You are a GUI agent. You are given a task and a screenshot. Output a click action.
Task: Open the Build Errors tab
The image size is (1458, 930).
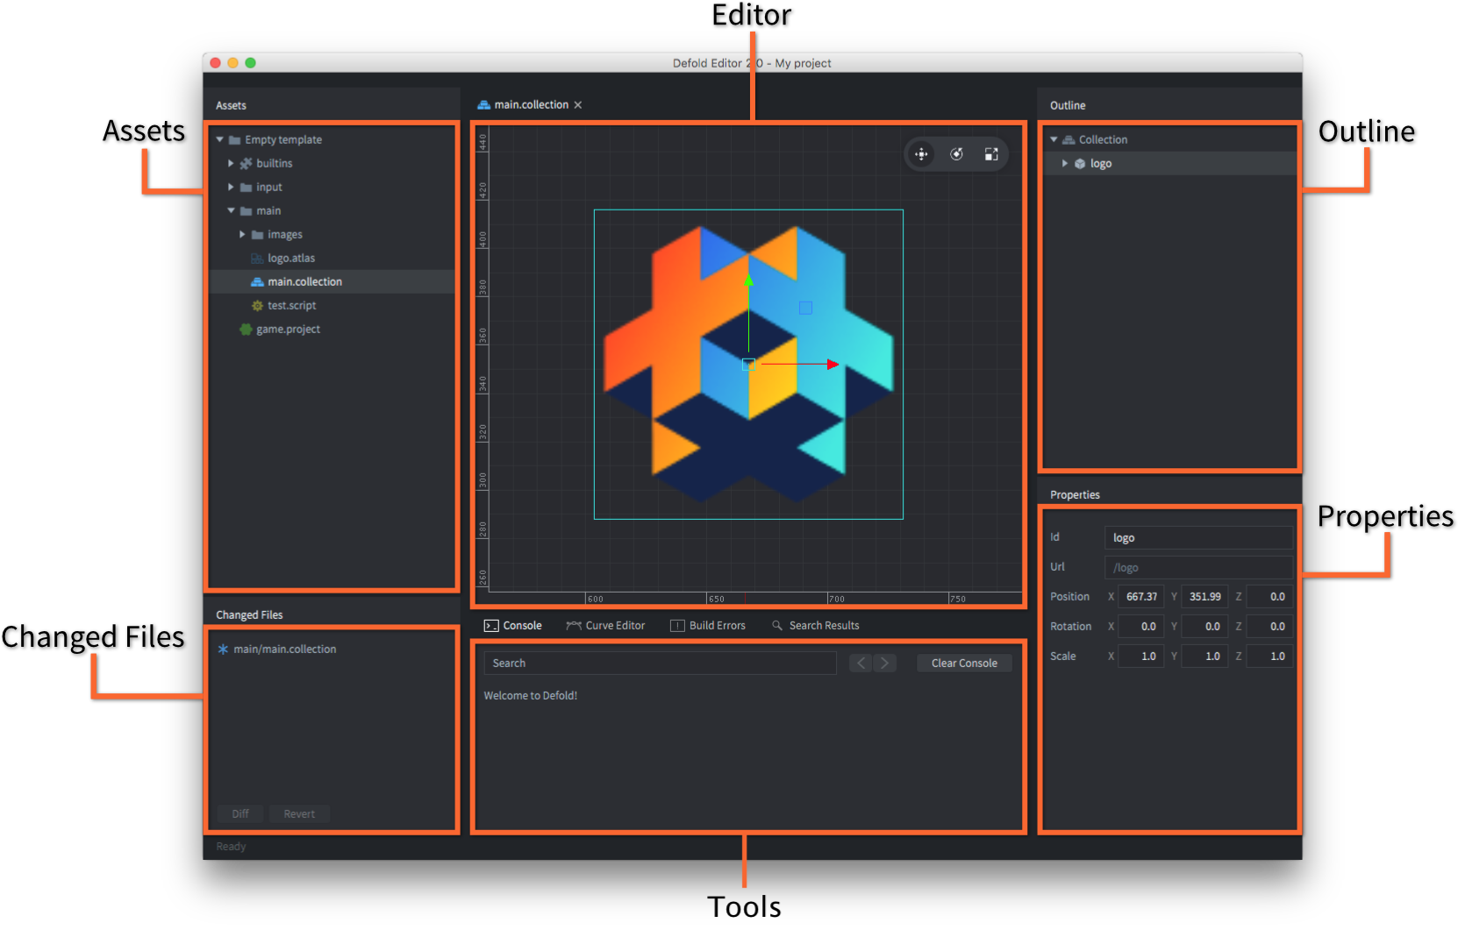click(717, 625)
